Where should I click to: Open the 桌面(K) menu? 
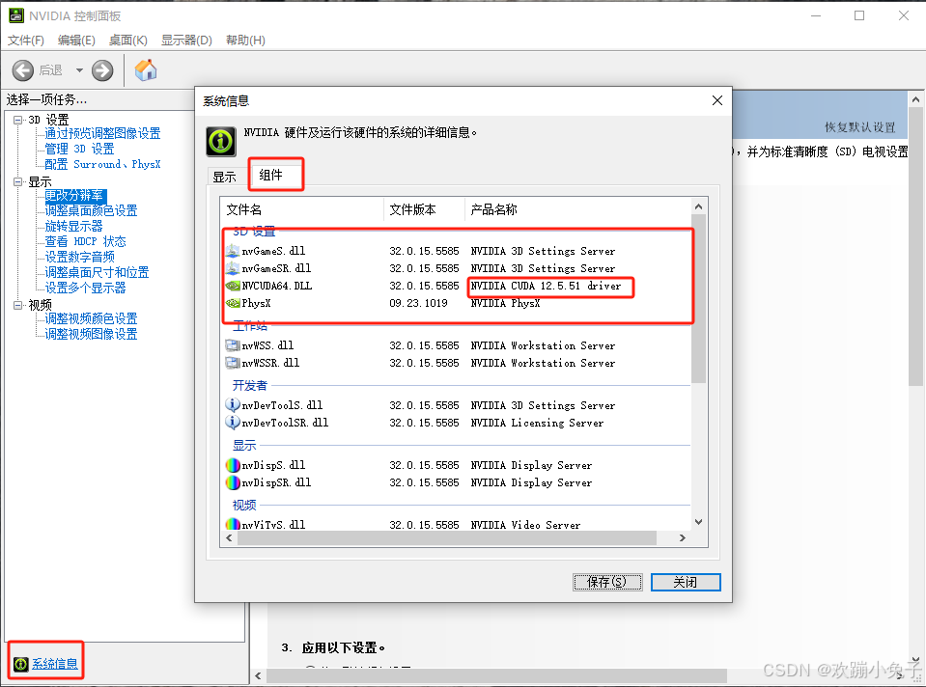(x=128, y=41)
